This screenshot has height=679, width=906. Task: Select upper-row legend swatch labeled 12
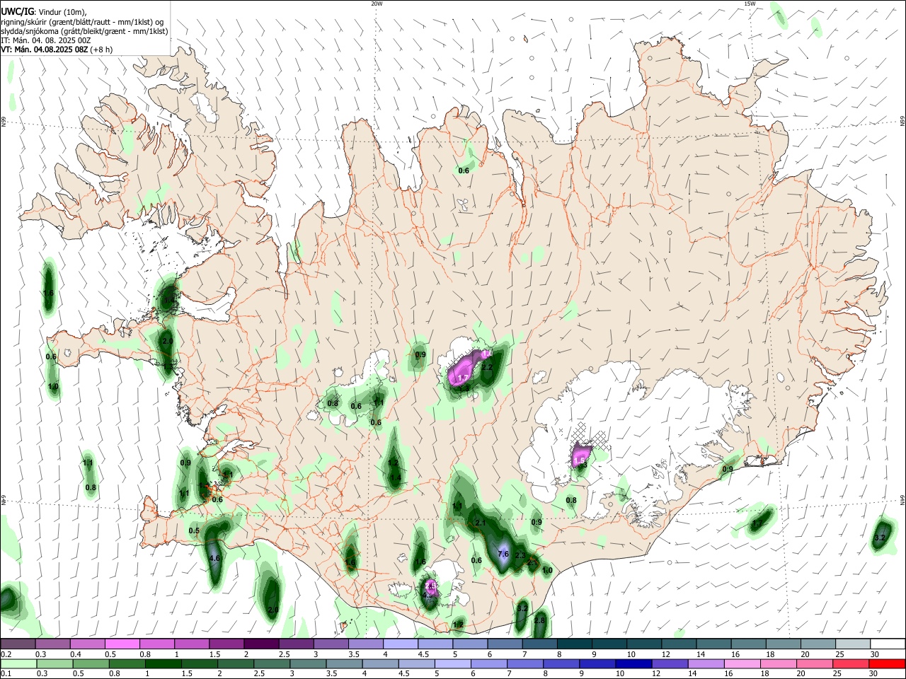point(679,644)
